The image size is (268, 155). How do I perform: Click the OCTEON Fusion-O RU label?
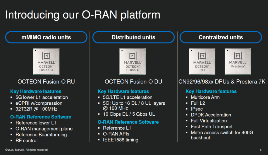46,82
